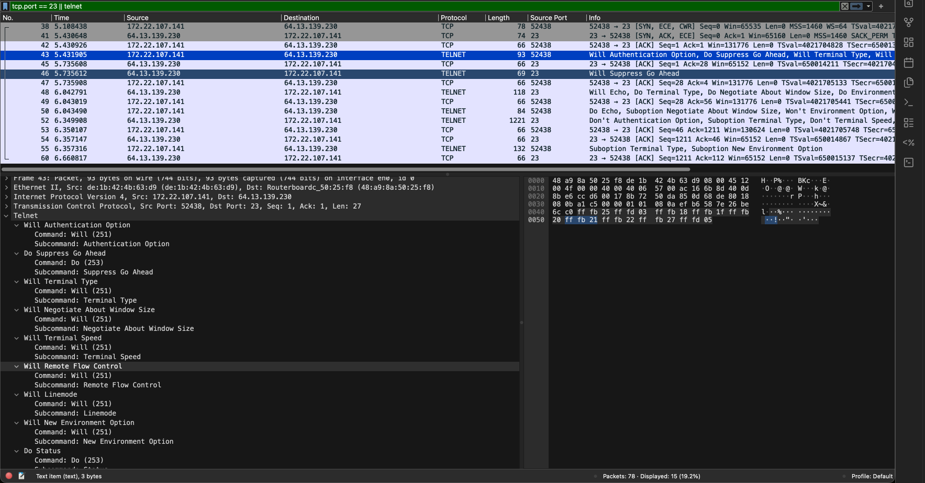Click the display filter bookmark icon
Screen dimensions: 925x483
5,6
